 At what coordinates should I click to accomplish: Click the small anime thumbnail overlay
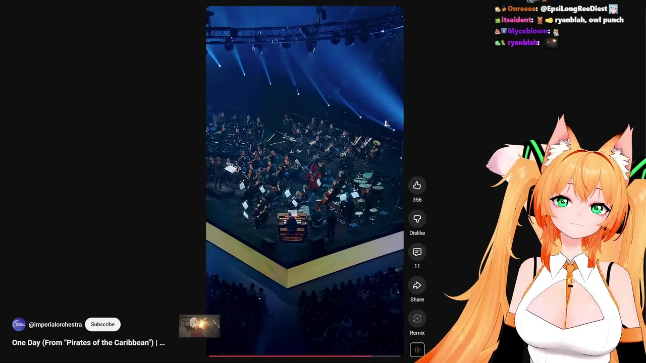[199, 326]
